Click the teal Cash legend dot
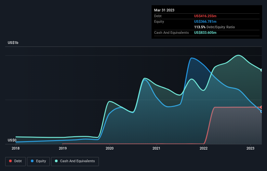The height and width of the screenshot is (171, 267). [x=56, y=161]
